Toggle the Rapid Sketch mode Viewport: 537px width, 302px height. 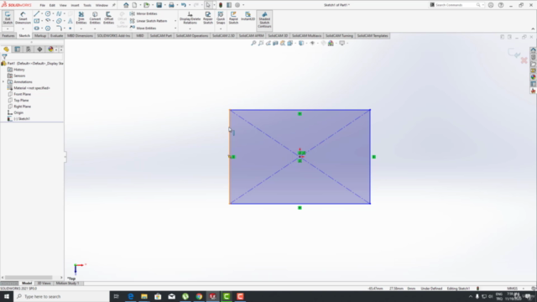pyautogui.click(x=233, y=18)
